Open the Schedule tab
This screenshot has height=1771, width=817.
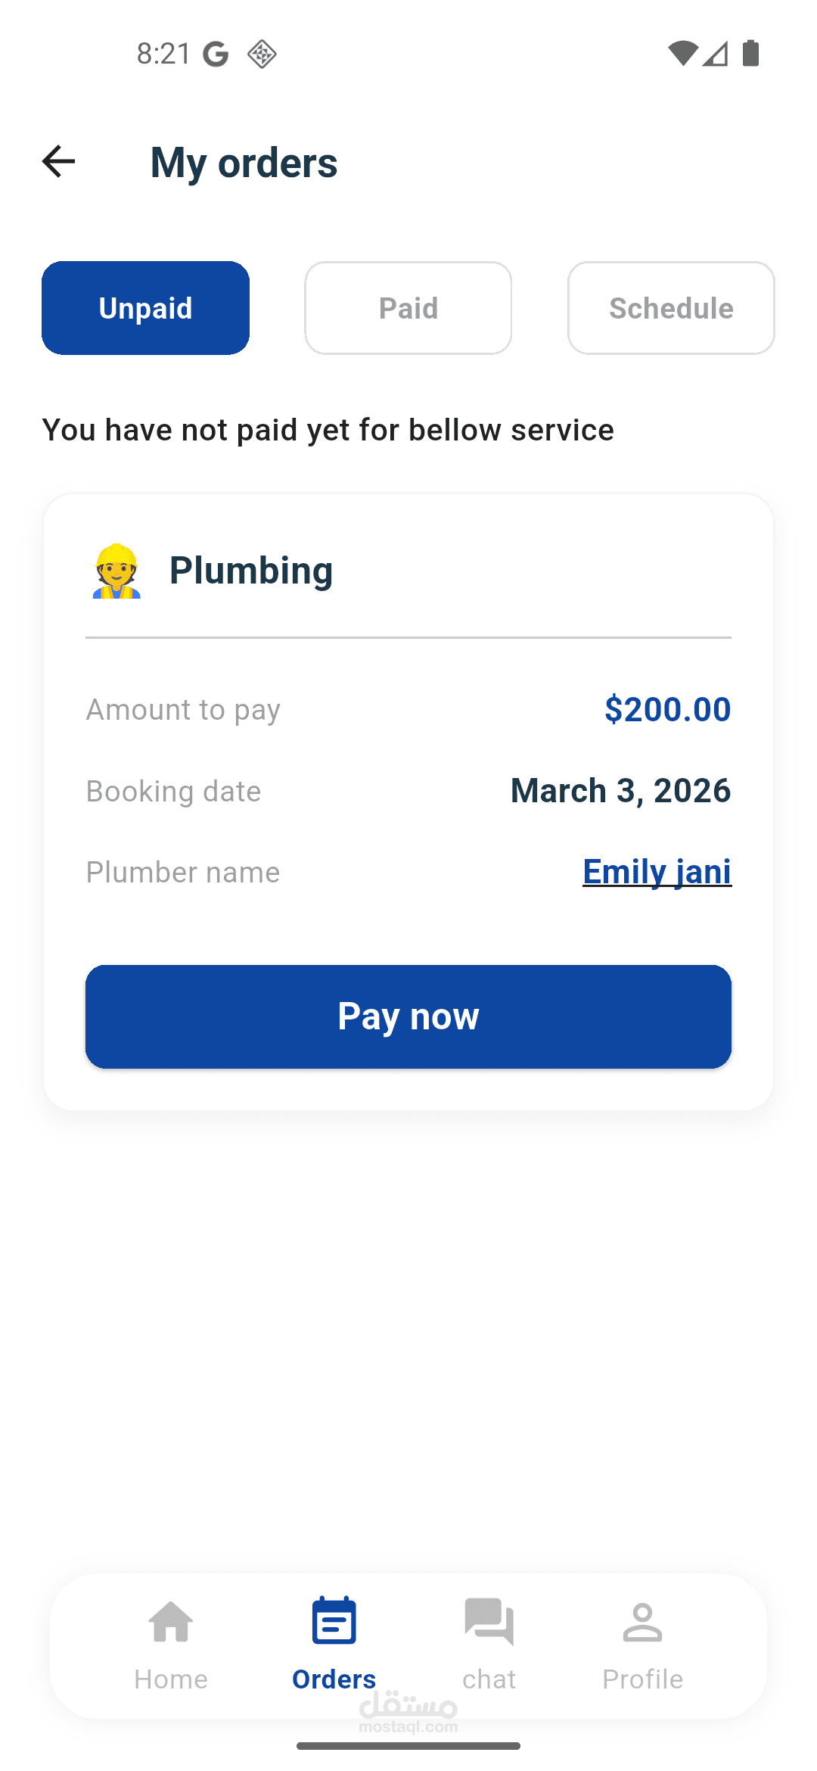671,308
